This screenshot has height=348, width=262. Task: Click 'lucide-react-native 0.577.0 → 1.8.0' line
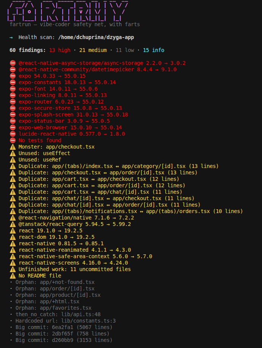coord(72,134)
